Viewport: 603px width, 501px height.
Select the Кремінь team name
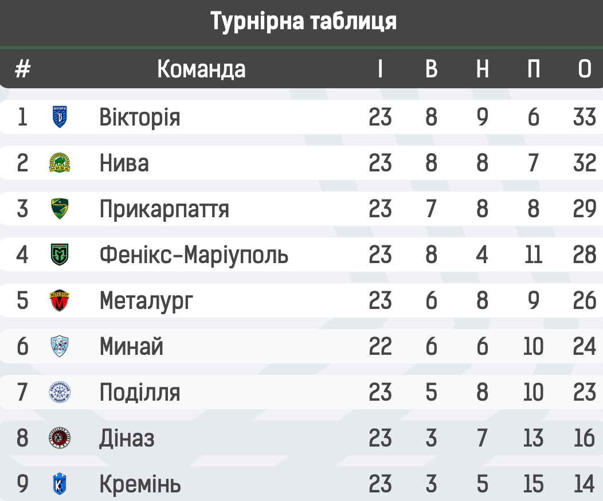point(140,484)
